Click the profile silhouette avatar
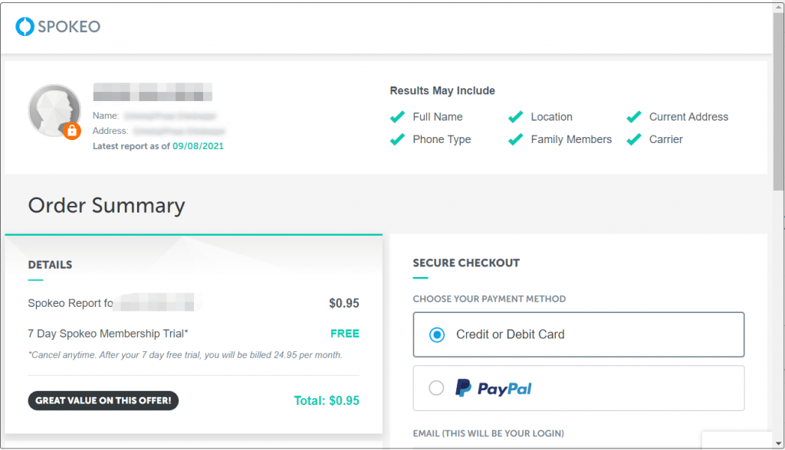Viewport: 785px width, 450px height. (54, 110)
